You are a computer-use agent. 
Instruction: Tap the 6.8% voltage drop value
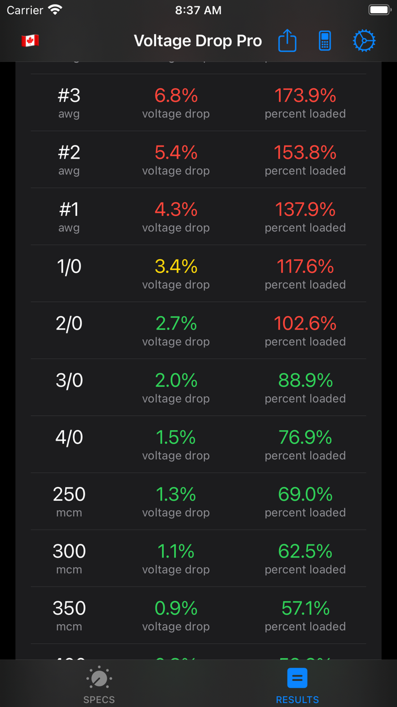click(x=176, y=95)
